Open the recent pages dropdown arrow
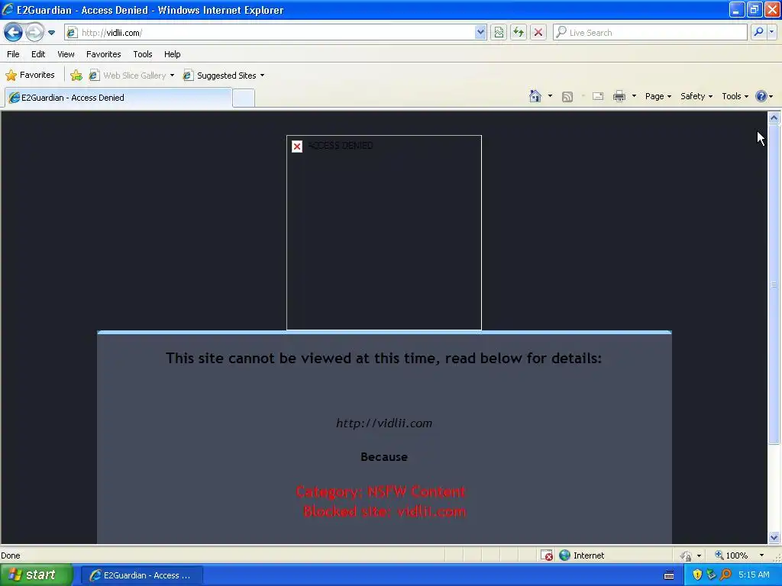Screen dimensions: 782x586 click(x=51, y=33)
